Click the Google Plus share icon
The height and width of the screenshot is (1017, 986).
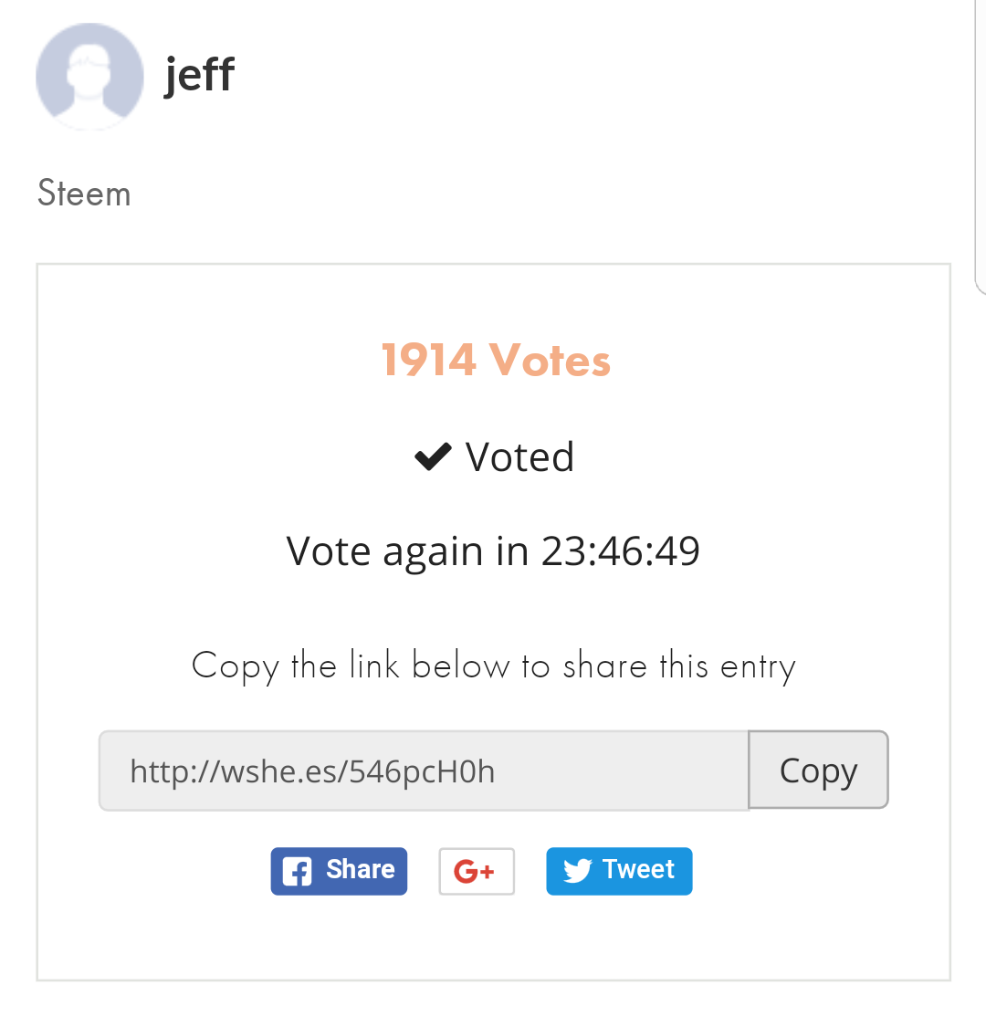click(477, 871)
